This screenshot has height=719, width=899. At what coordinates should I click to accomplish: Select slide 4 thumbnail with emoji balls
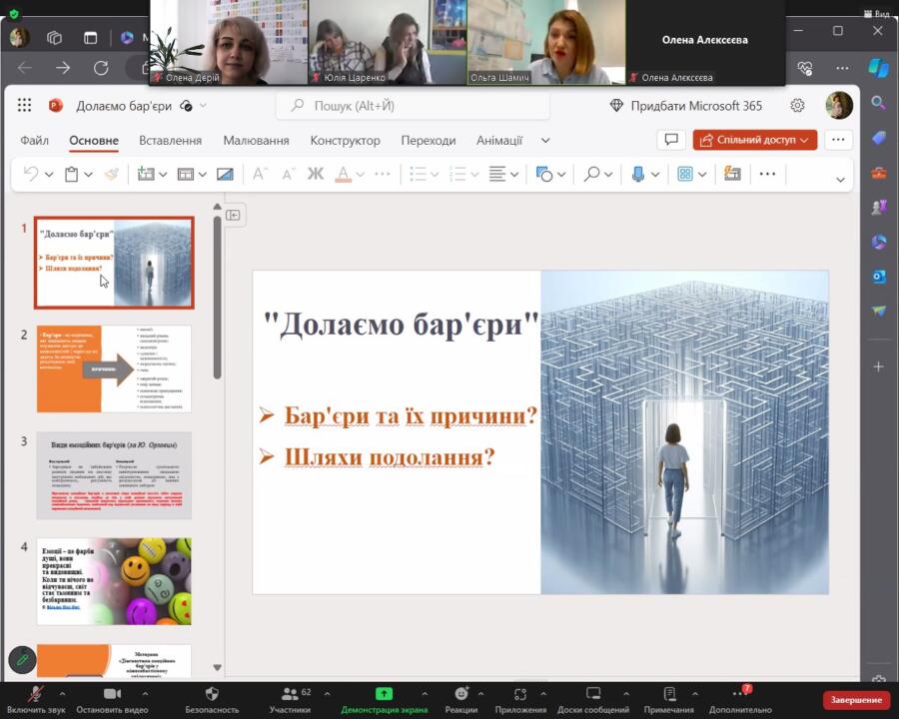(114, 581)
